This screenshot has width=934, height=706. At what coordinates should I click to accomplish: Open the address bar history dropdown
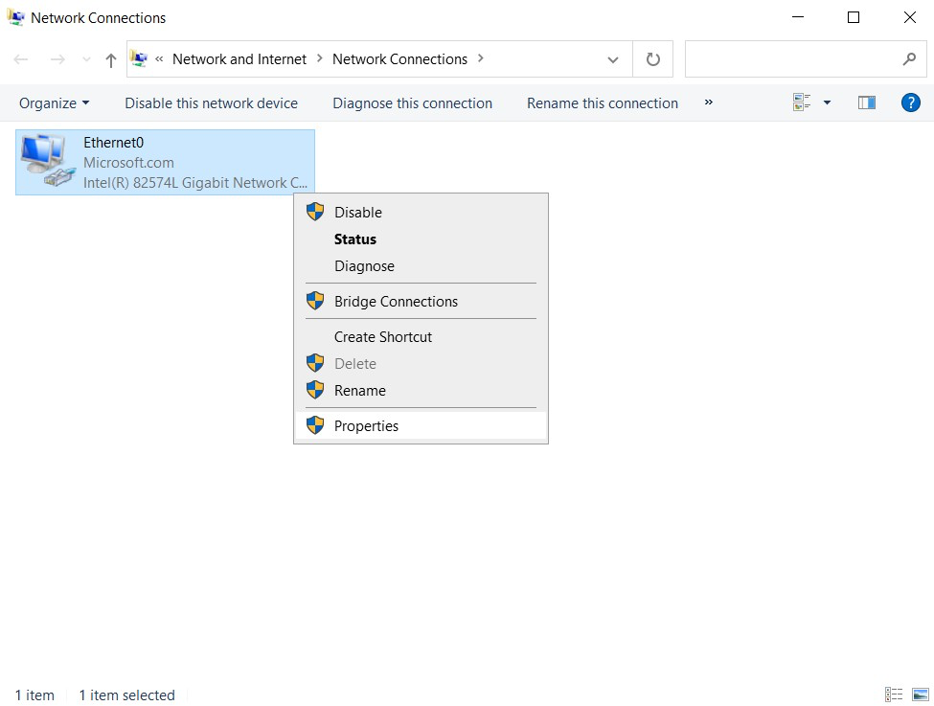(613, 59)
